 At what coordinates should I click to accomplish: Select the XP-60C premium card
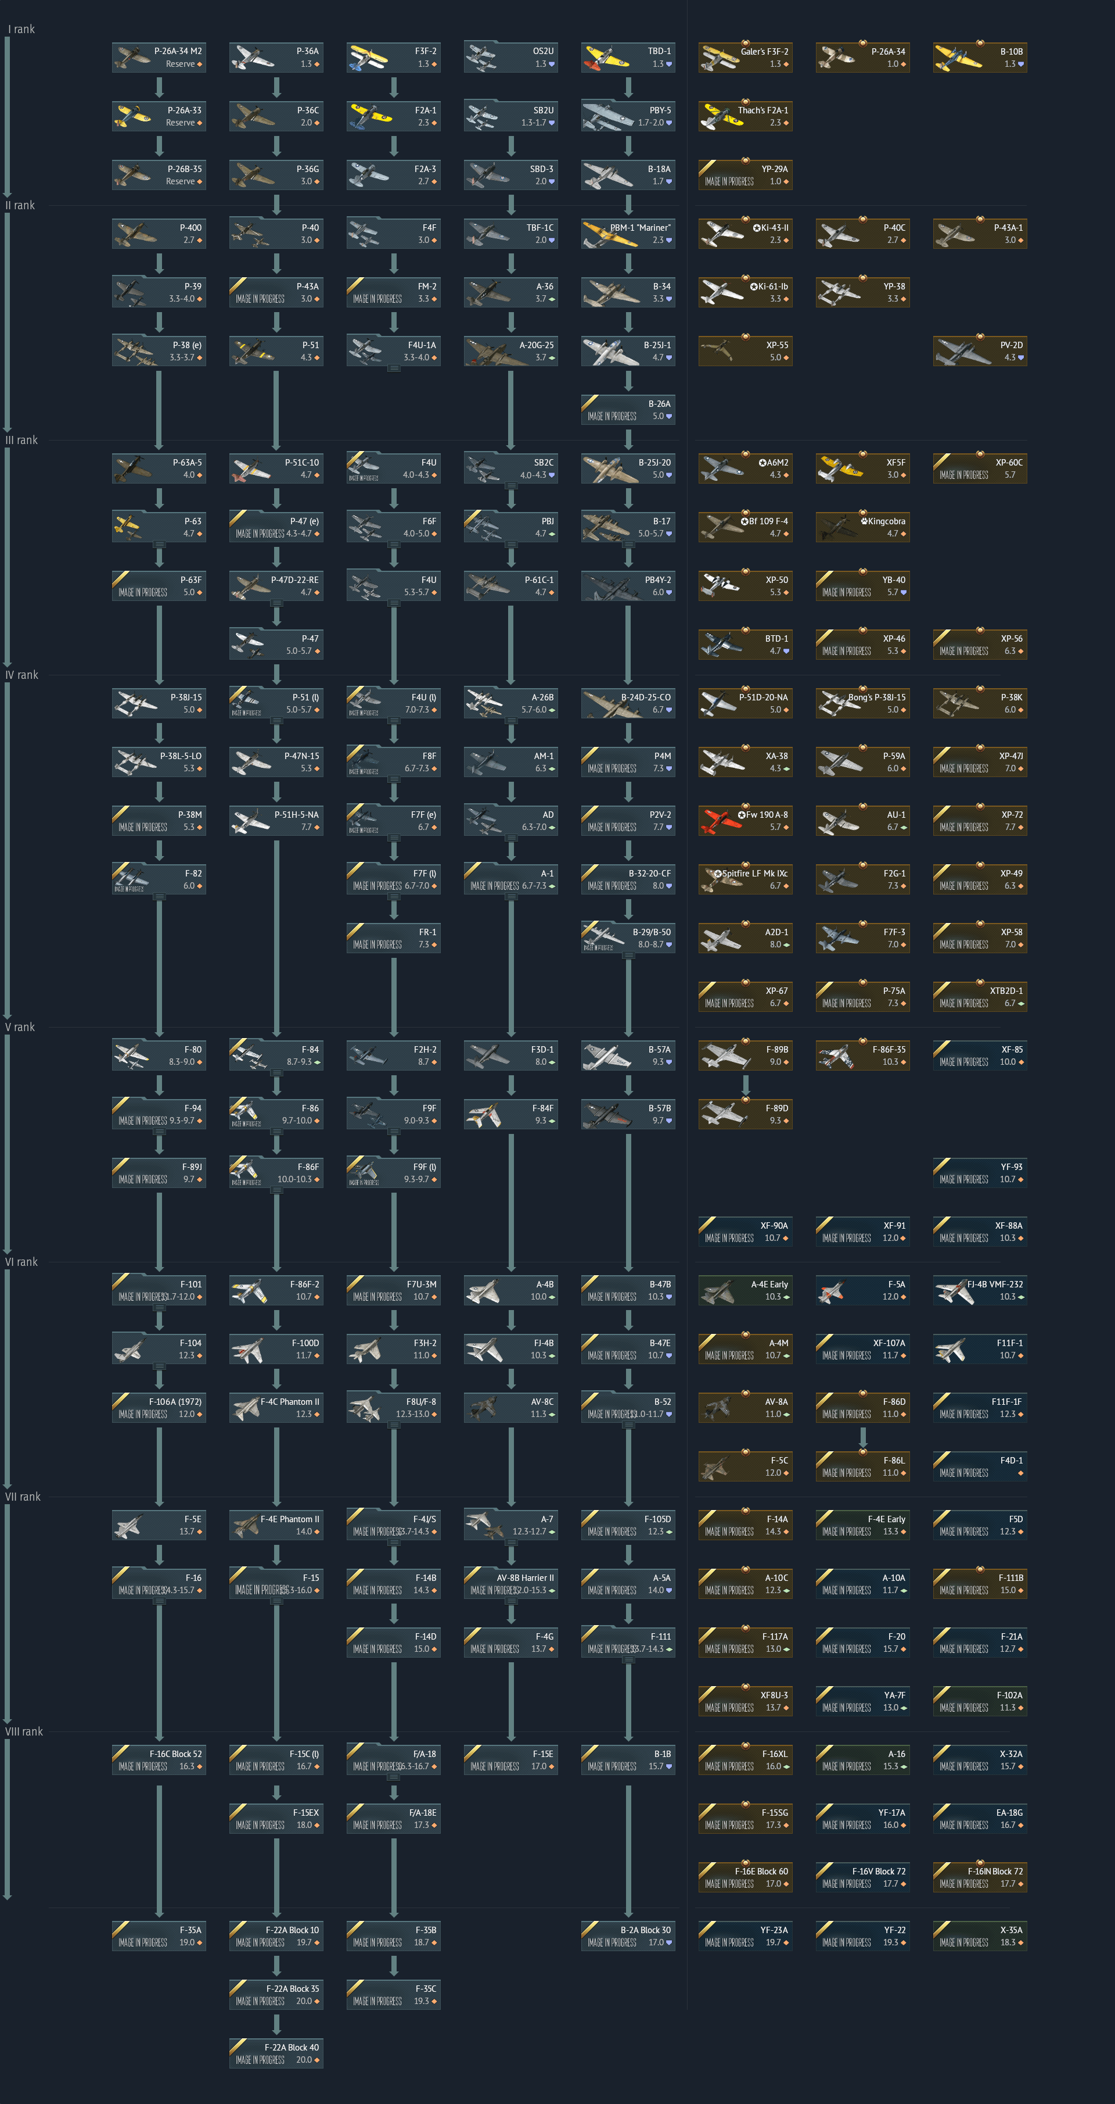click(980, 468)
